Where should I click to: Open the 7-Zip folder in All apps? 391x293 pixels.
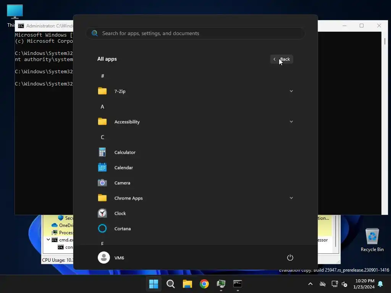[x=195, y=91]
